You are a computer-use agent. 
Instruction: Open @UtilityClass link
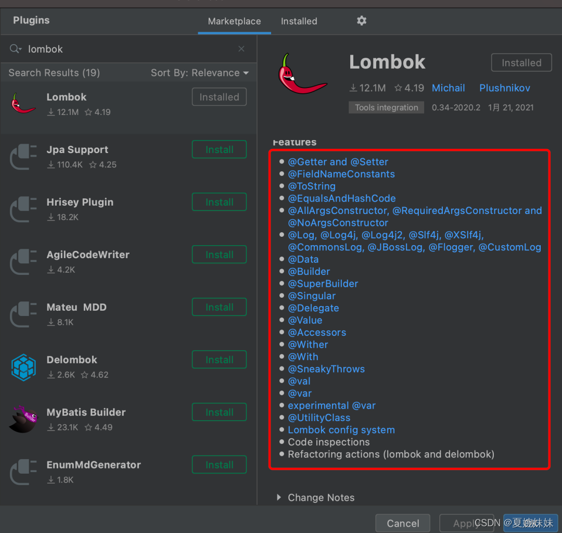(x=319, y=417)
